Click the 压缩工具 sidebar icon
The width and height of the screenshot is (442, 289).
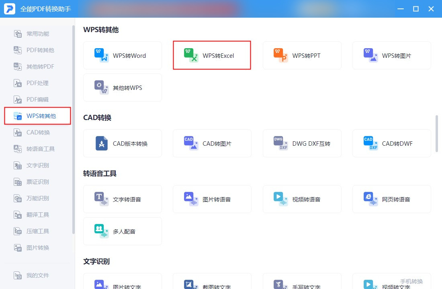click(18, 231)
